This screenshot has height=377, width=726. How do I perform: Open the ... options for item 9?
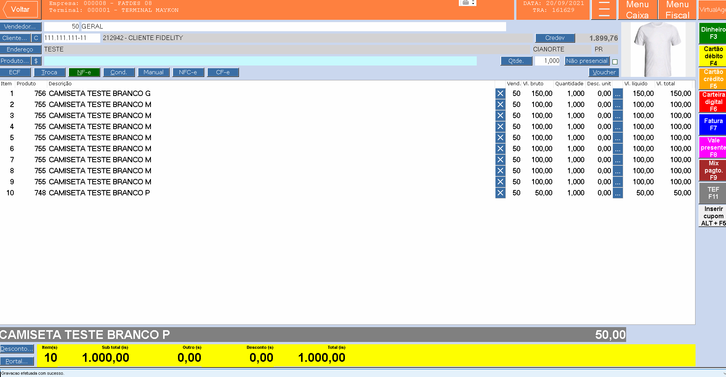(x=618, y=182)
